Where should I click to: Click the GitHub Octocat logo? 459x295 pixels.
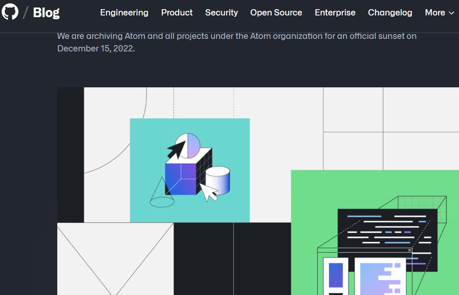(10, 12)
